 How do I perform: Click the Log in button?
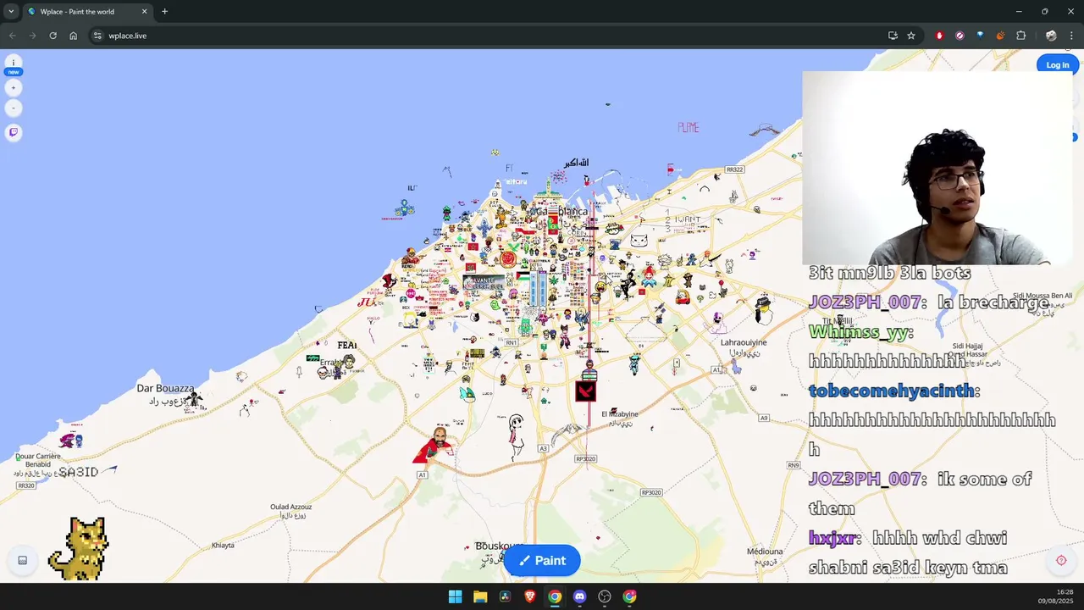[x=1057, y=65]
